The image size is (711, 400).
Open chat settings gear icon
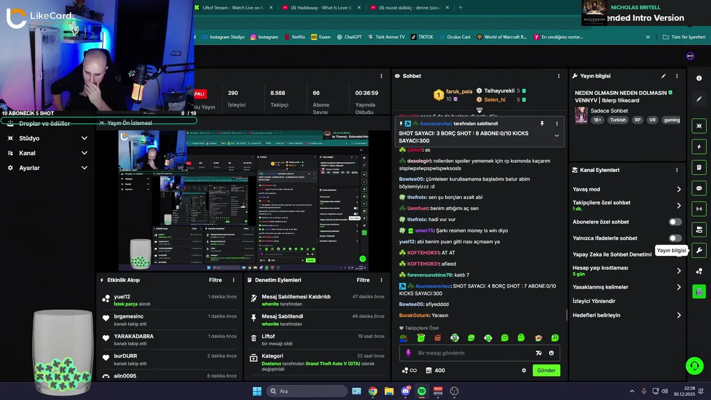pos(524,371)
